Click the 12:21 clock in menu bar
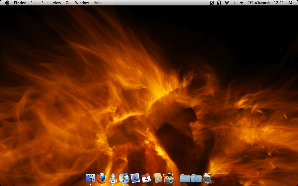Image resolution: width=298 pixels, height=186 pixels. [279, 3]
